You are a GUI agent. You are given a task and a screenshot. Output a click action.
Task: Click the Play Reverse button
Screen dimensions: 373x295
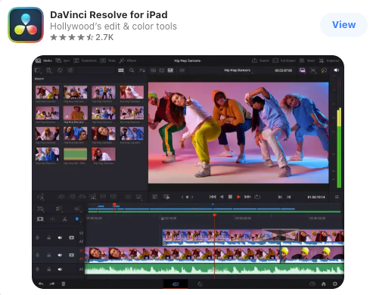coord(222,197)
